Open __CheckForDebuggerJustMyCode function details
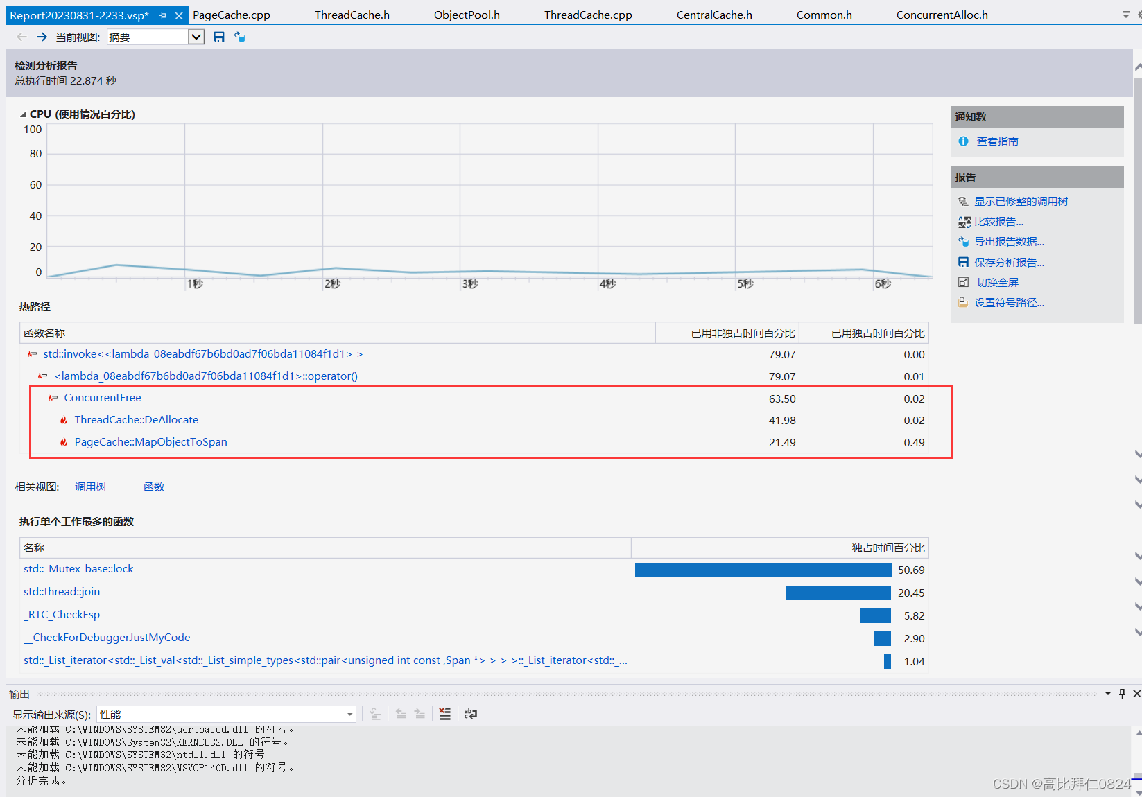 (x=107, y=638)
